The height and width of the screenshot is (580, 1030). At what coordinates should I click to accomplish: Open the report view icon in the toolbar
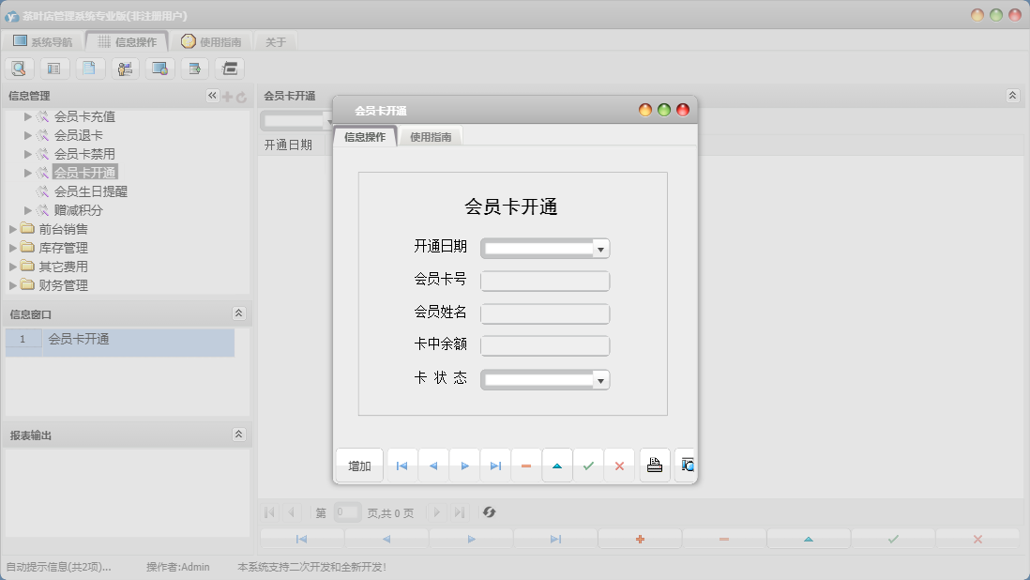click(54, 68)
